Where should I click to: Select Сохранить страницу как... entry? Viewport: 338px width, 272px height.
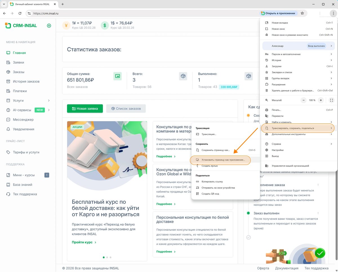(225, 150)
